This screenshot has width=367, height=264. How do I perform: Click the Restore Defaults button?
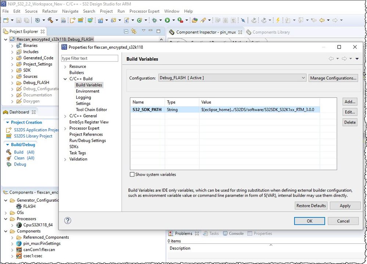tap(311, 206)
